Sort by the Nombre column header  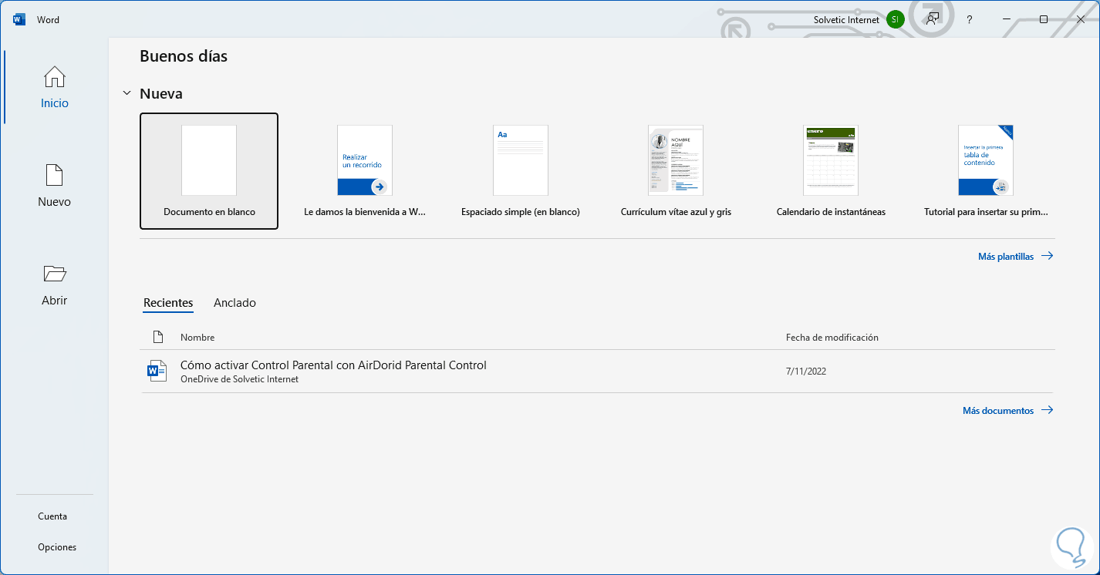pyautogui.click(x=197, y=338)
